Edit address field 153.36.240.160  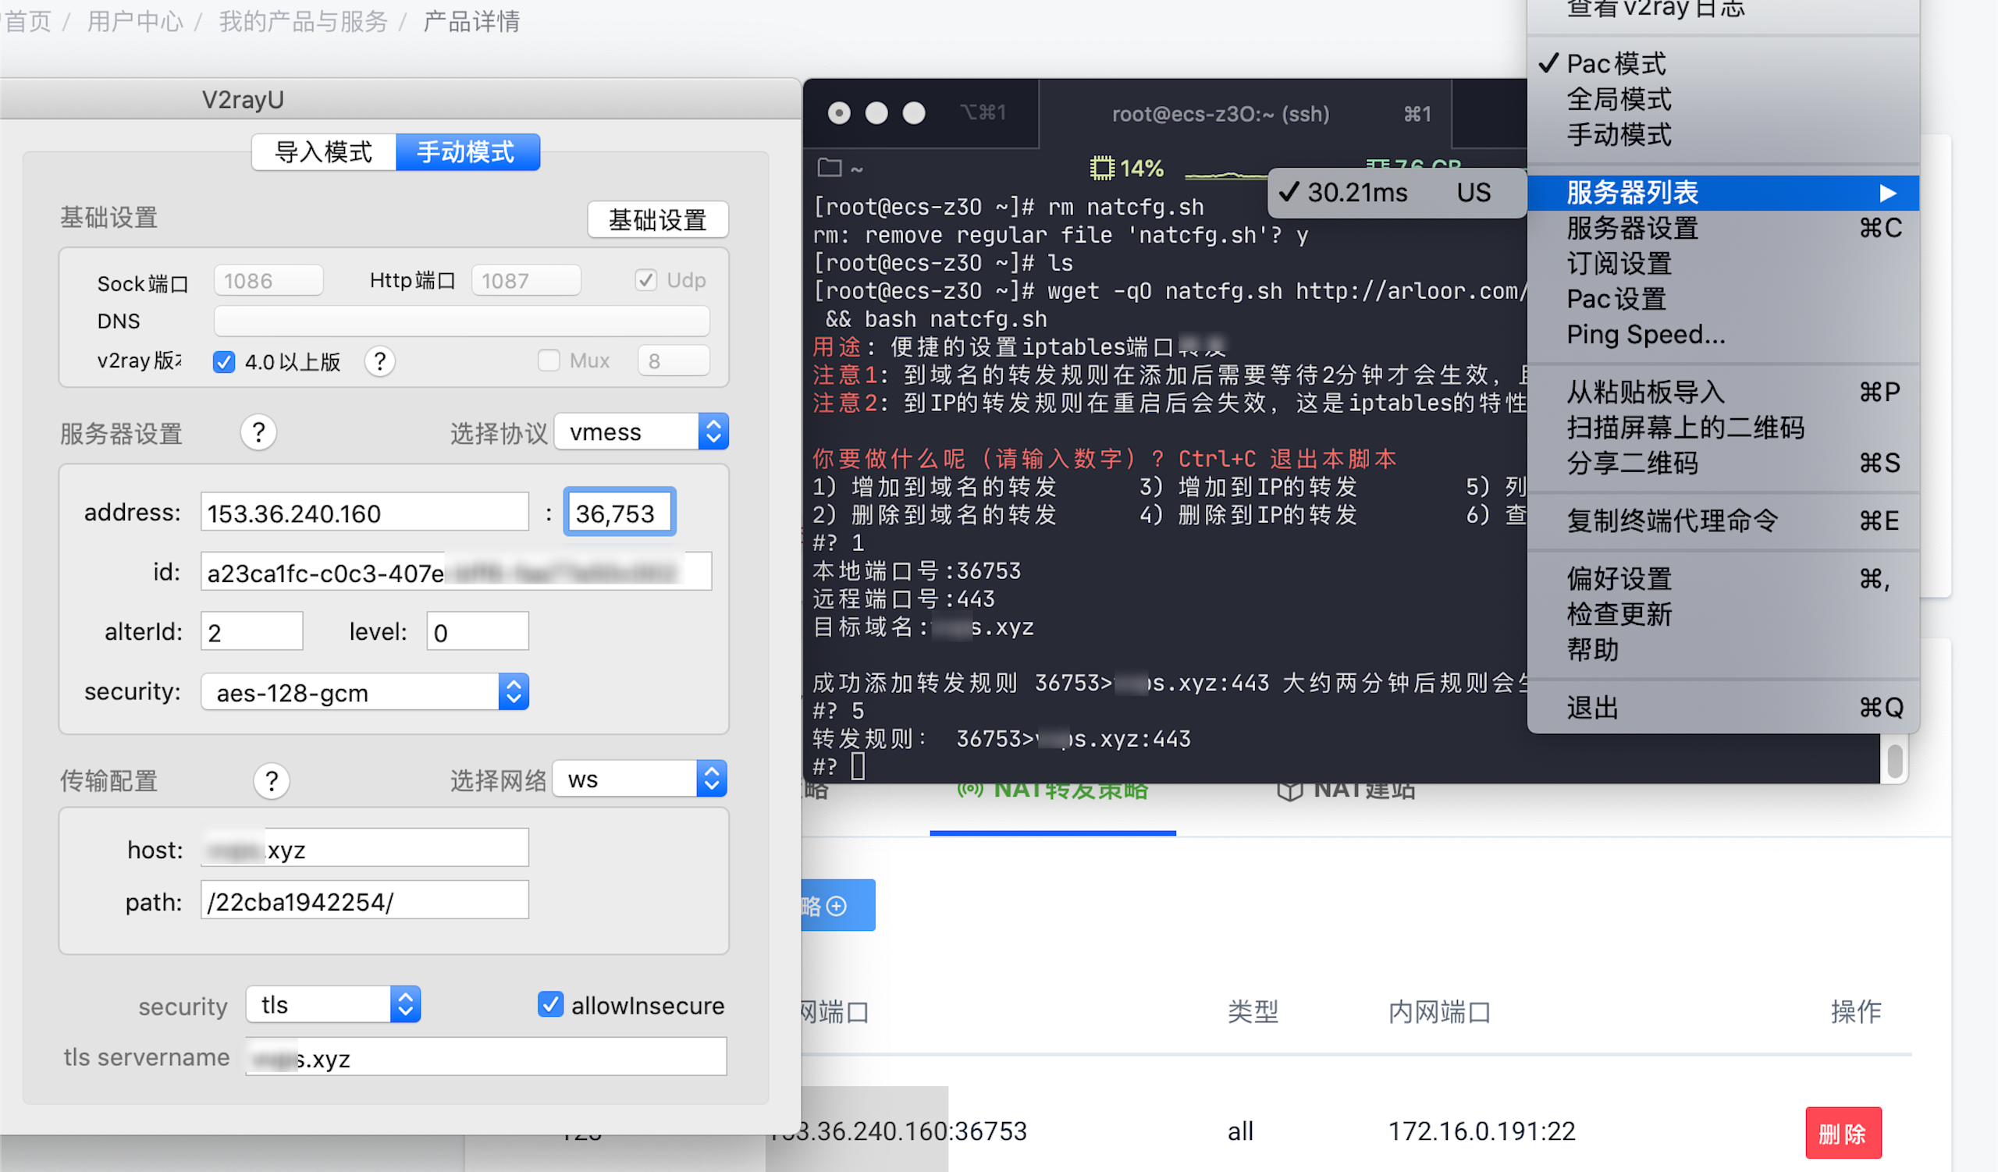(364, 513)
